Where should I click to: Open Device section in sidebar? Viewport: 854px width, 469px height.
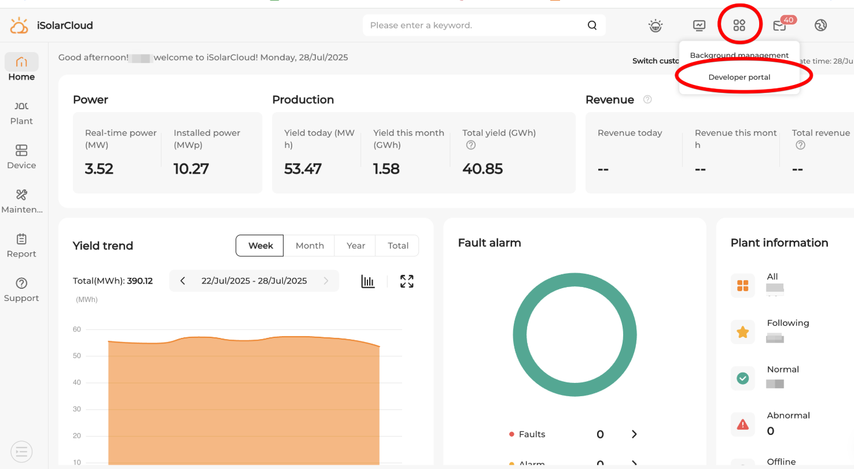21,157
